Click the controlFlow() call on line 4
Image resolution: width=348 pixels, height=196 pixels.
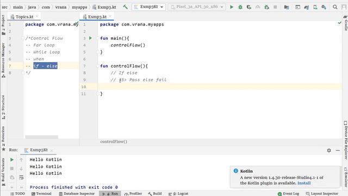(x=128, y=45)
